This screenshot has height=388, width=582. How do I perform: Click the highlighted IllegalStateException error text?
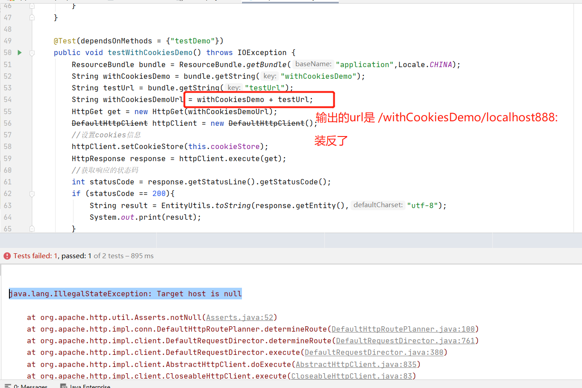125,294
